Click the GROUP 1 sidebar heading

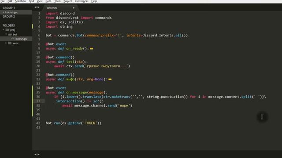click(9, 8)
